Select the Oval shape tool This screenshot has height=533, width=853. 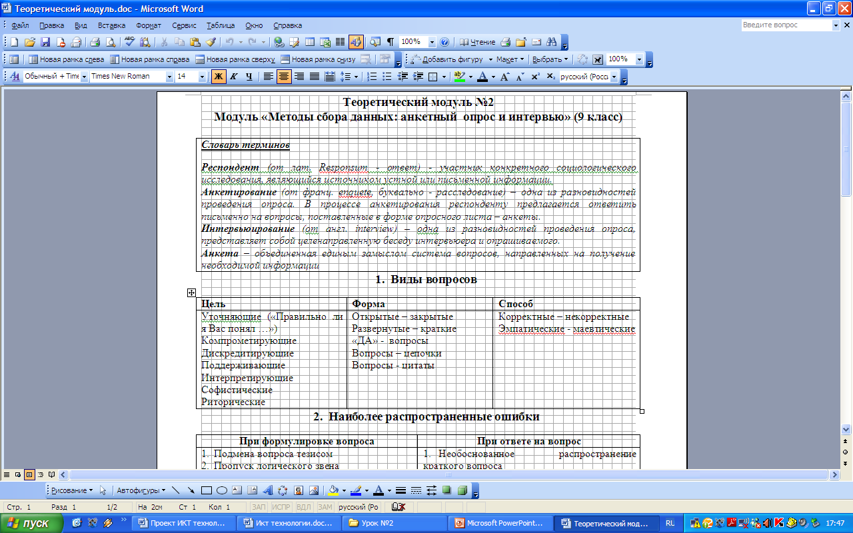222,490
